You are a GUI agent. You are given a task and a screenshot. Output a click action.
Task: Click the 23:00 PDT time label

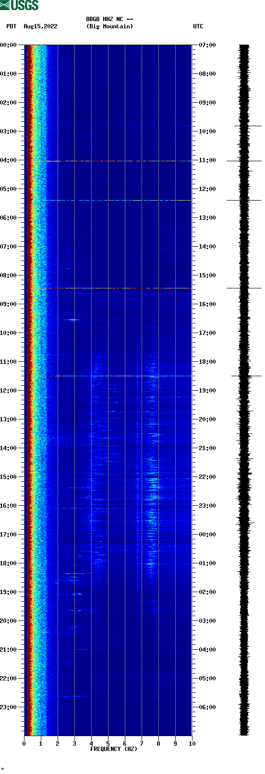click(8, 707)
